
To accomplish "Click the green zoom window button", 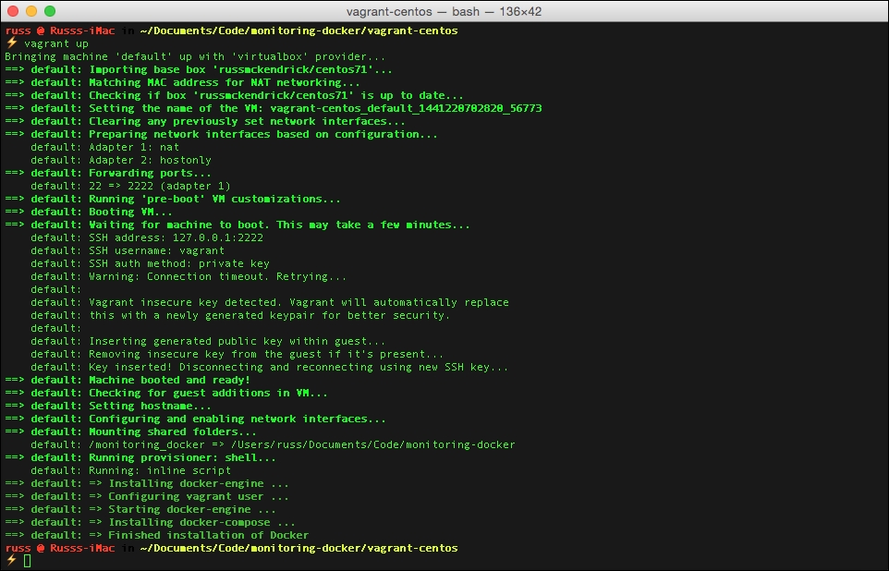I will (50, 11).
